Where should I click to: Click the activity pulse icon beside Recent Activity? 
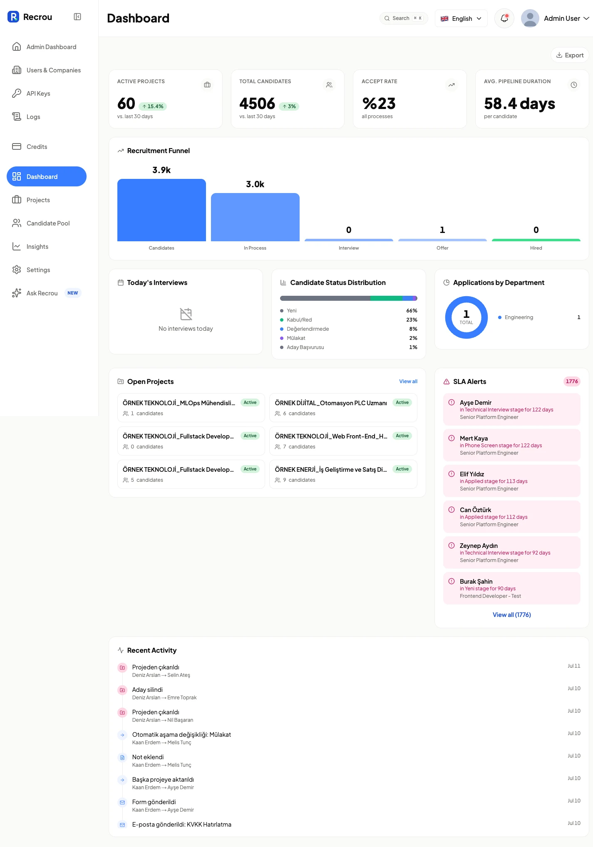click(121, 650)
